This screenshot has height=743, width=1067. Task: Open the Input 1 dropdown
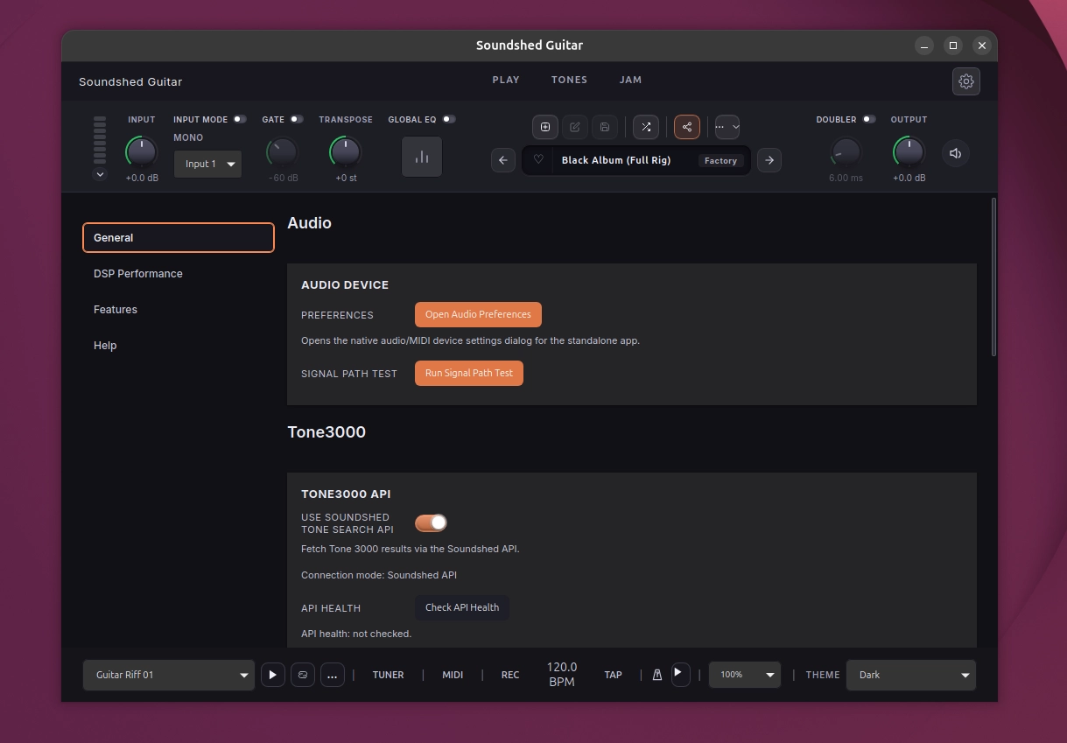click(207, 164)
